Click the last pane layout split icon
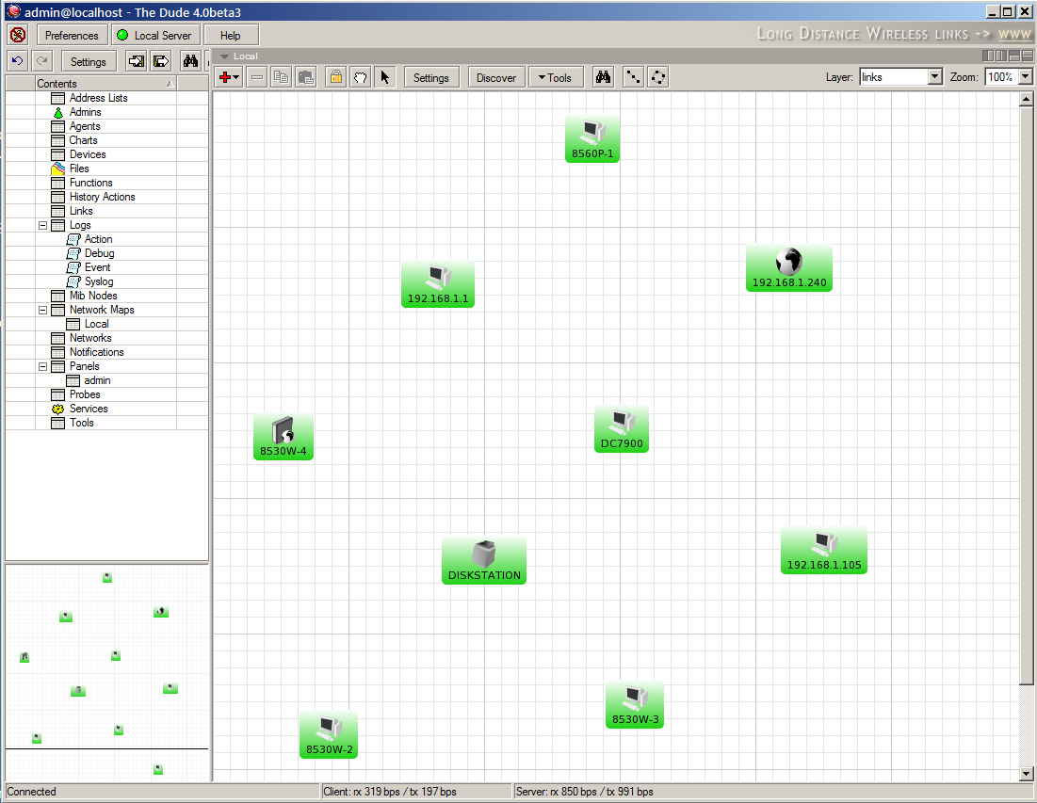 point(1027,56)
